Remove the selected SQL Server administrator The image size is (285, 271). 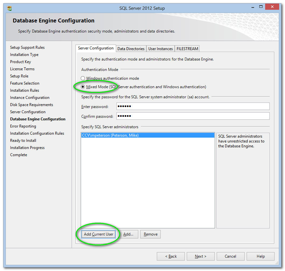point(150,234)
